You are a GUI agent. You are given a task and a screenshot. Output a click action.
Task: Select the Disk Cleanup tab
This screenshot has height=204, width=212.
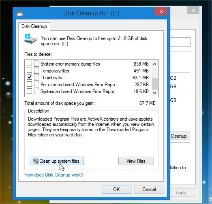tap(34, 26)
